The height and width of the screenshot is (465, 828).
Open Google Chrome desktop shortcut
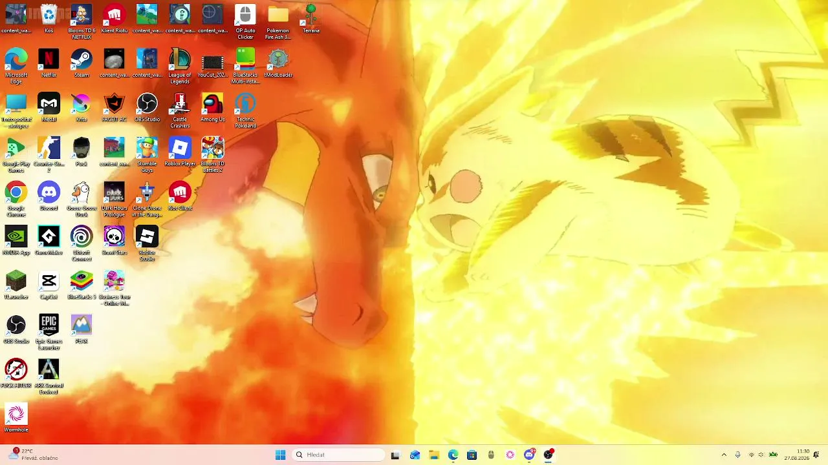[x=16, y=200]
